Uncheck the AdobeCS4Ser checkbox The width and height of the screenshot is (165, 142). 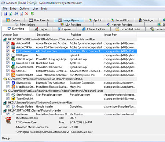(x=8, y=47)
